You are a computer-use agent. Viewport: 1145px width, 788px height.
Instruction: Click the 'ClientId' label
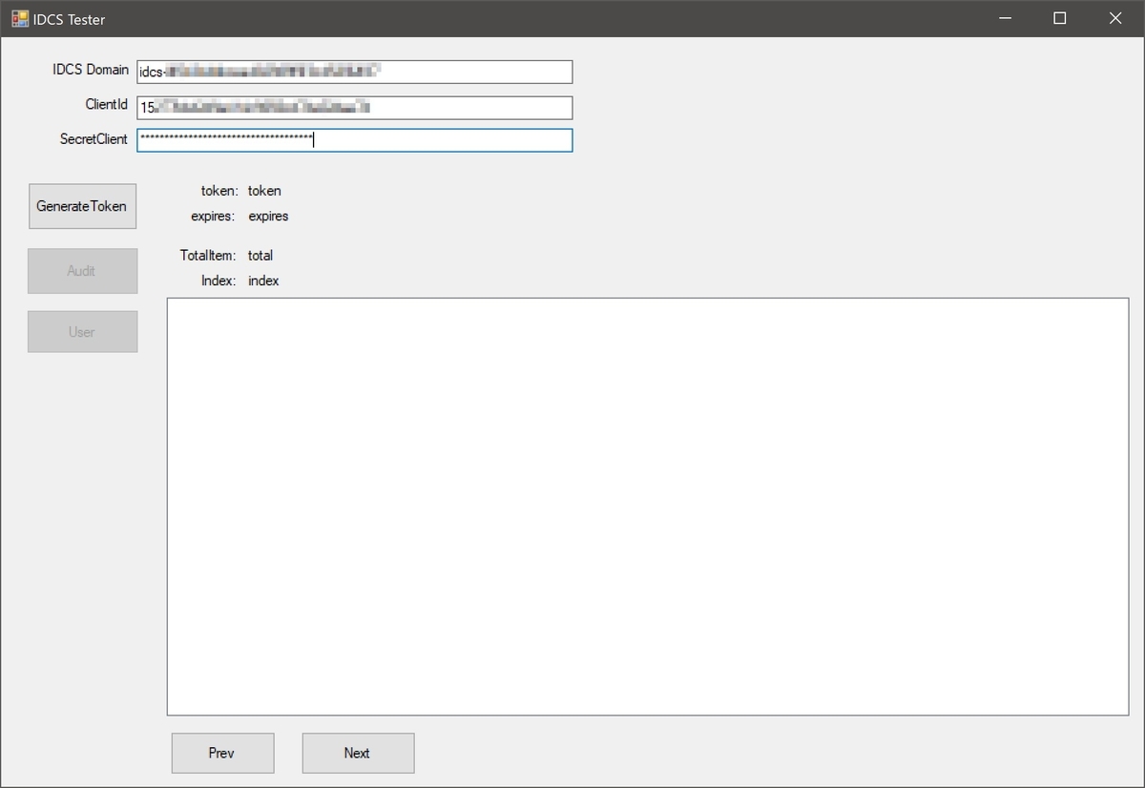click(x=106, y=104)
